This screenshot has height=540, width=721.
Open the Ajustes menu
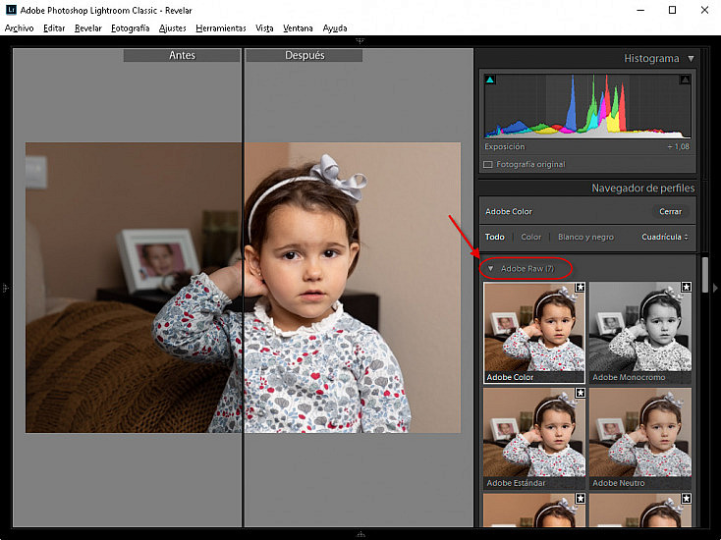click(x=173, y=28)
